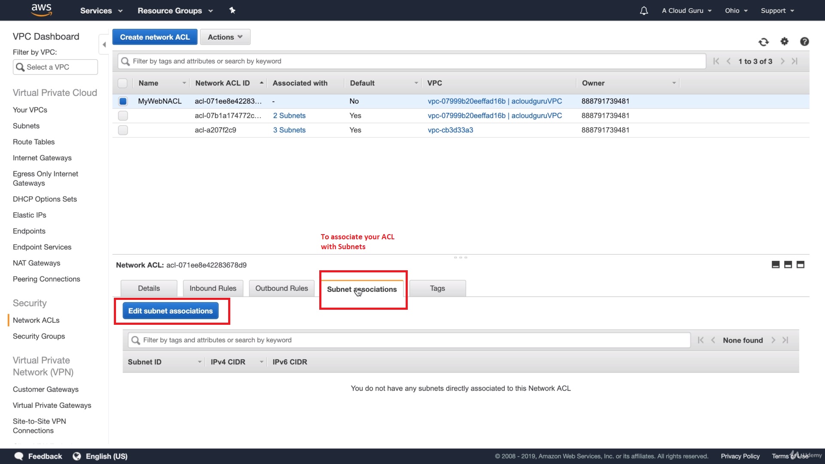Maximize the details pane using rightmost layout icon
Screen dimensions: 825x464
[x=800, y=265]
